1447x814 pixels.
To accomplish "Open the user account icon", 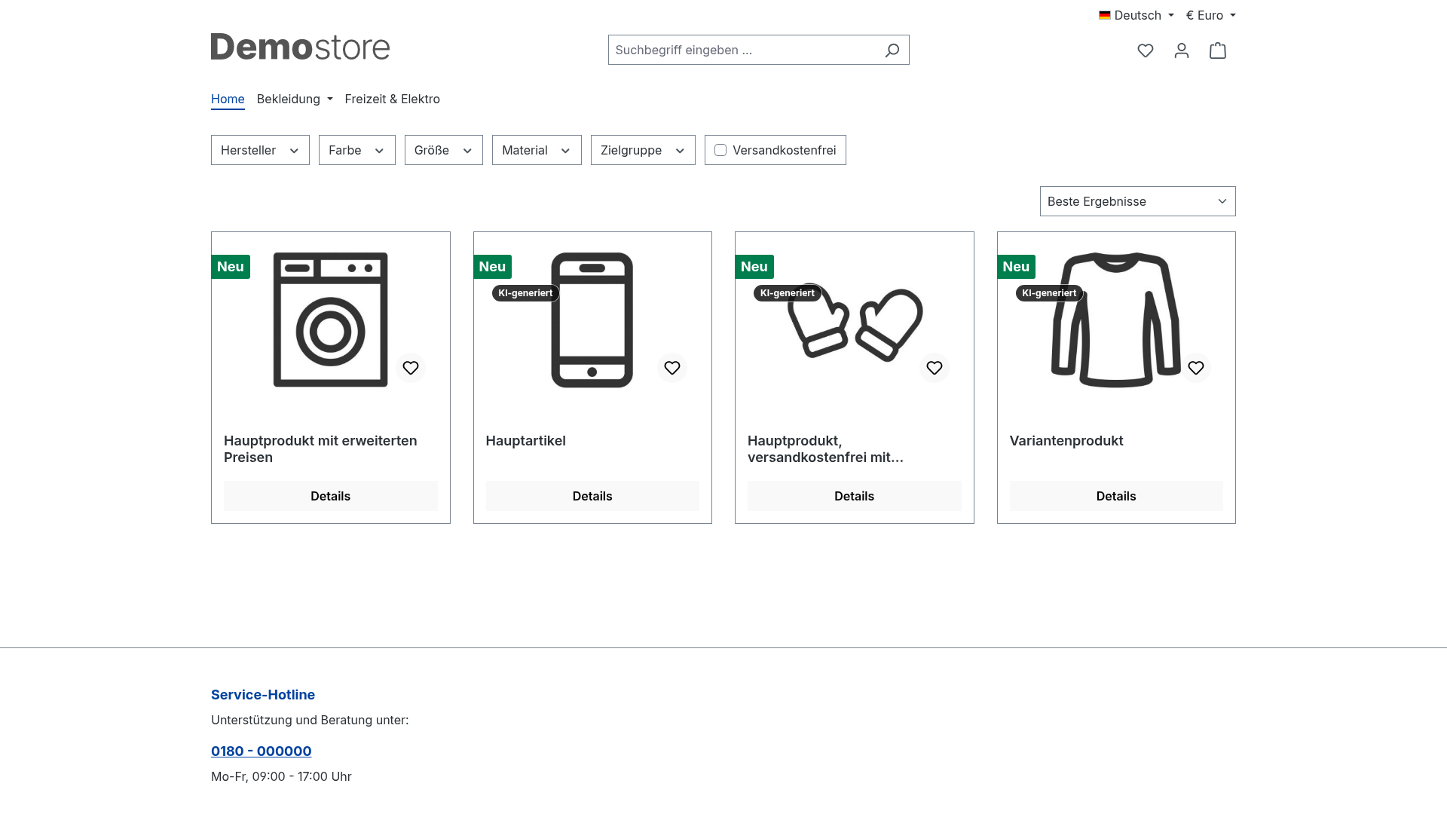I will (1182, 50).
